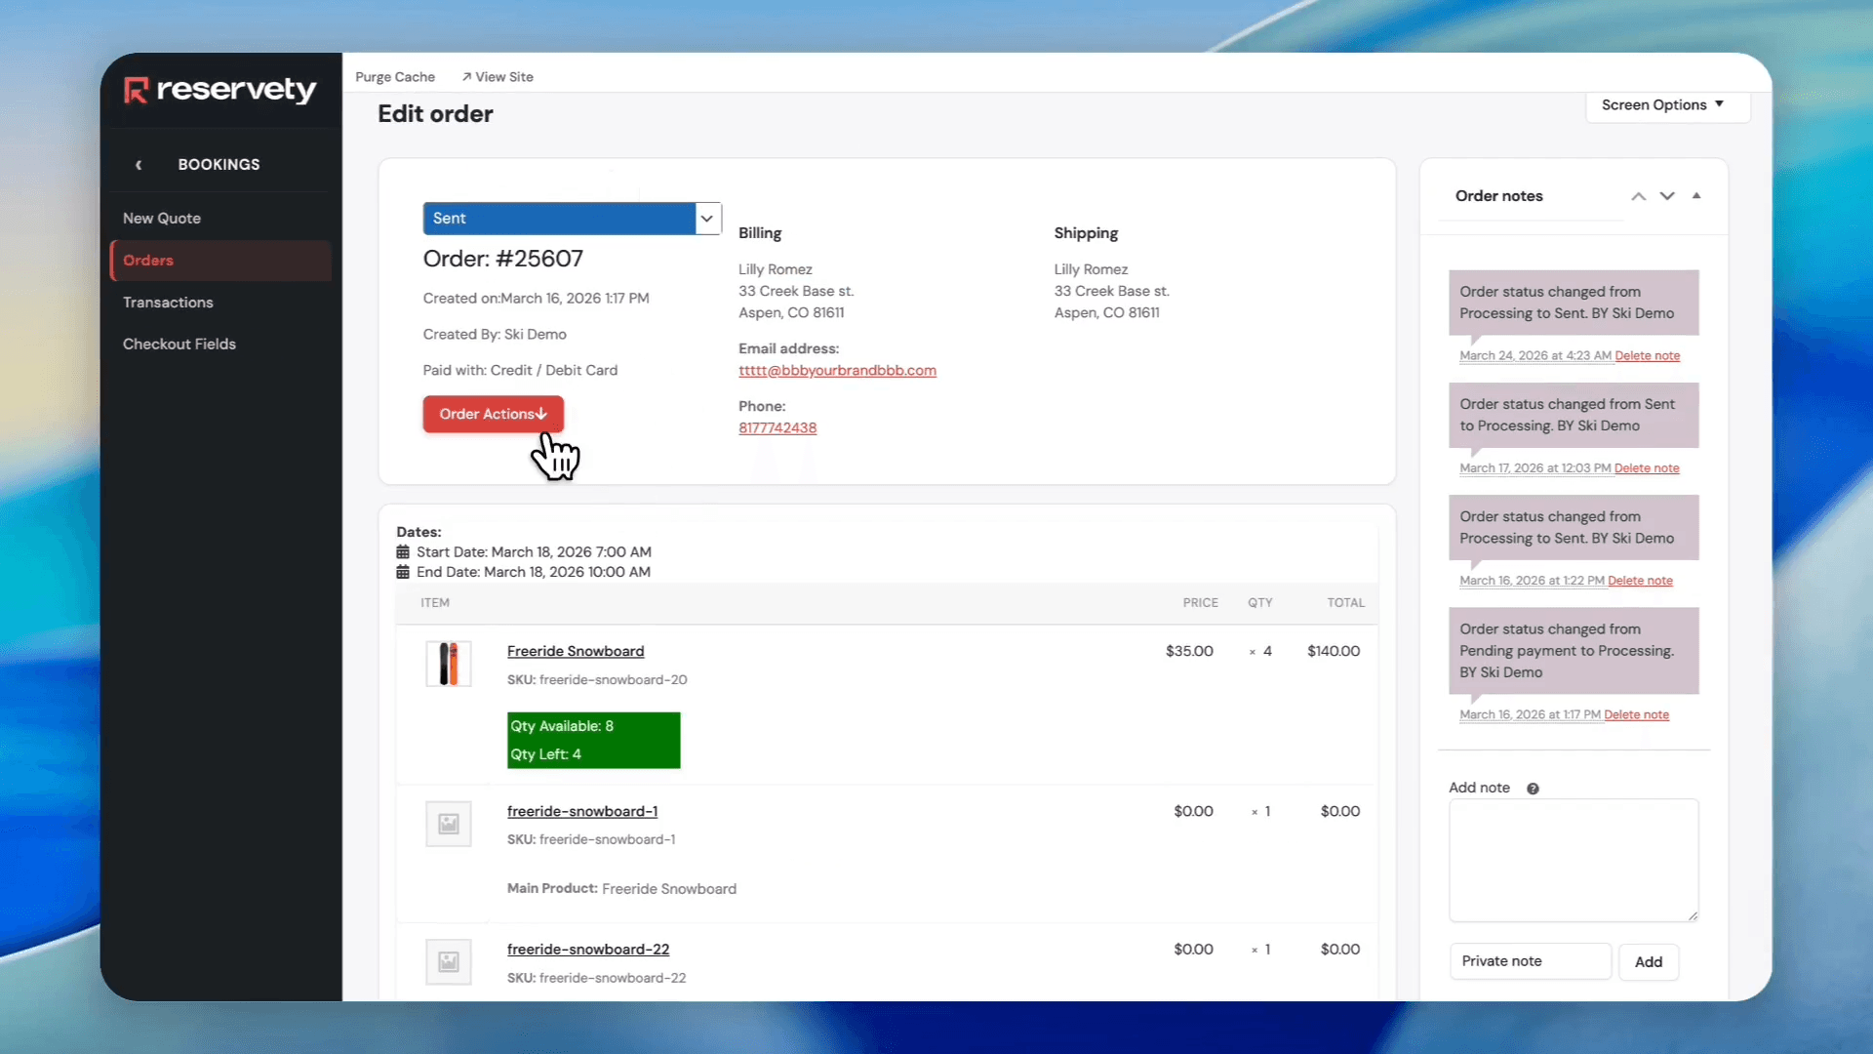Open Checkout Fields in sidebar
Viewport: 1873px width, 1054px height.
179,345
